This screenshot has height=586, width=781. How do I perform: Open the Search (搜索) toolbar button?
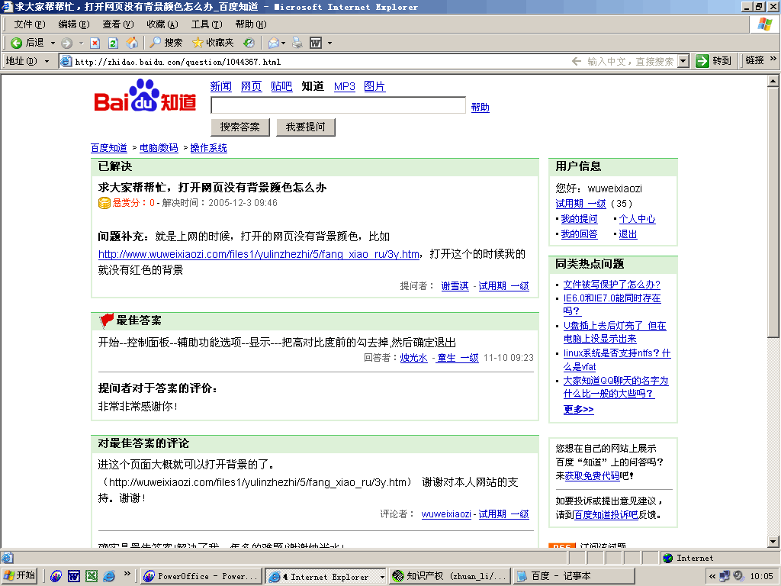tap(166, 43)
